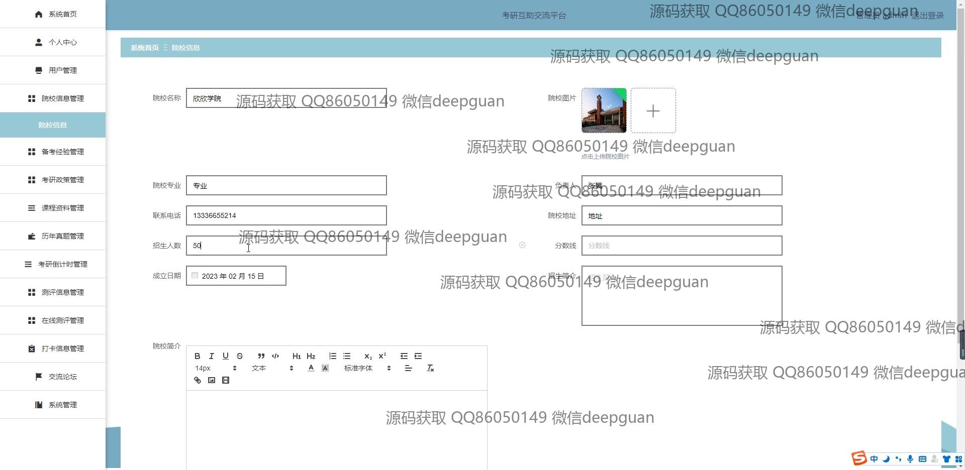The width and height of the screenshot is (965, 470).
Task: Click the insert image icon in the editor
Action: (212, 380)
